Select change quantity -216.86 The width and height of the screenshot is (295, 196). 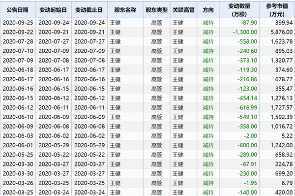tap(247, 79)
